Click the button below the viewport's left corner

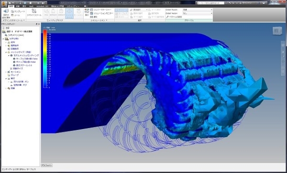pyautogui.click(x=47, y=165)
